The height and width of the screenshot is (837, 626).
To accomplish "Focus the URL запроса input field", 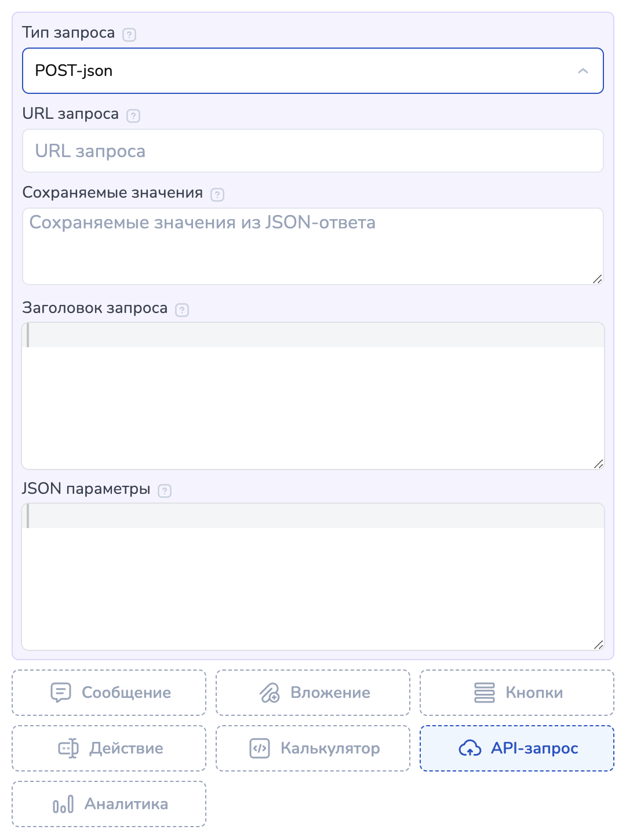I will point(313,151).
